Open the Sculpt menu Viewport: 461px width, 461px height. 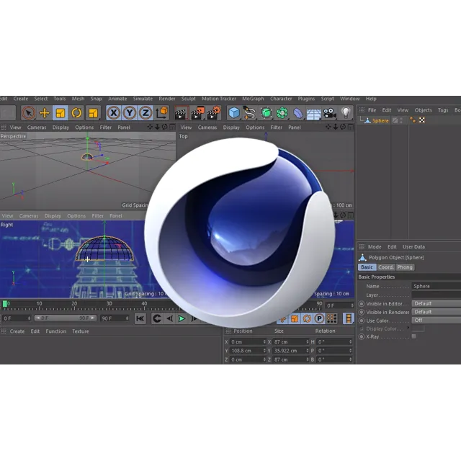pos(188,99)
